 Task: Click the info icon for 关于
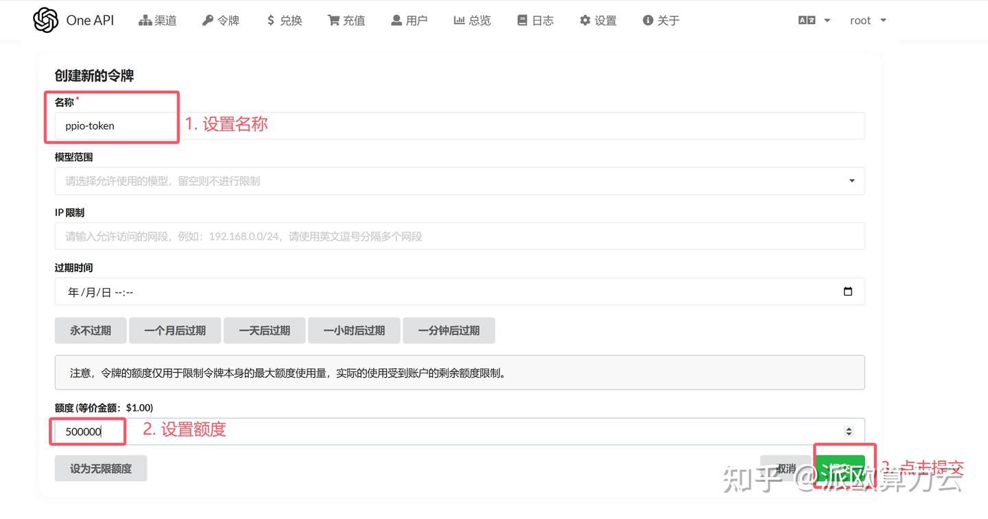pos(646,20)
